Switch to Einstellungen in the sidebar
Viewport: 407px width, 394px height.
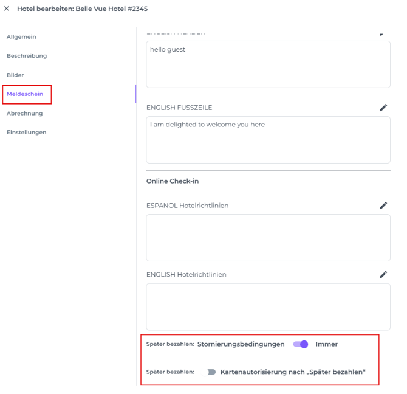(x=26, y=132)
